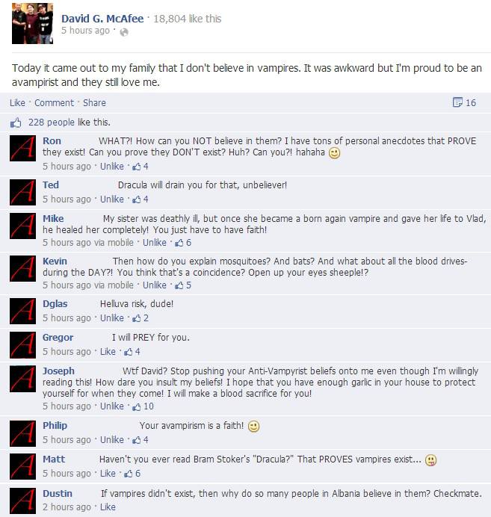Click thumbs-up count on Ron's comment

140,166
